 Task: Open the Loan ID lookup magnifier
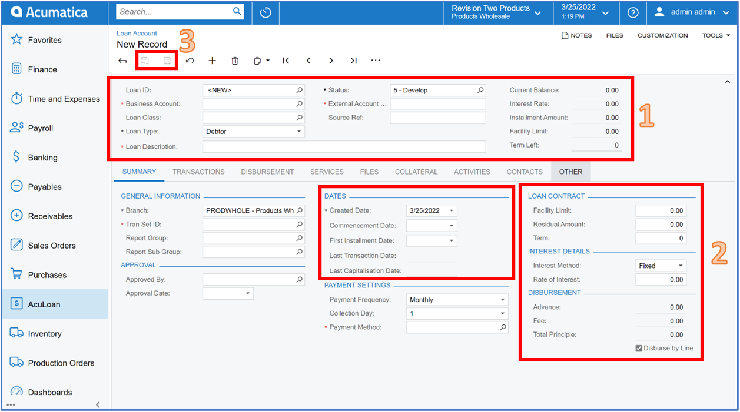pos(299,91)
